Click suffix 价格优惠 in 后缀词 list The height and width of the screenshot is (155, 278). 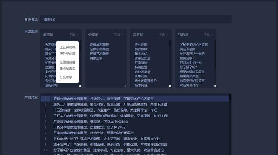(141, 76)
